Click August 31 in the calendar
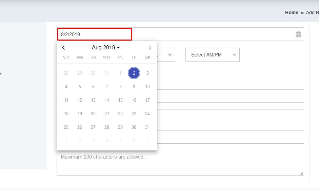Screen dimensions: 319x190 [x=147, y=127]
